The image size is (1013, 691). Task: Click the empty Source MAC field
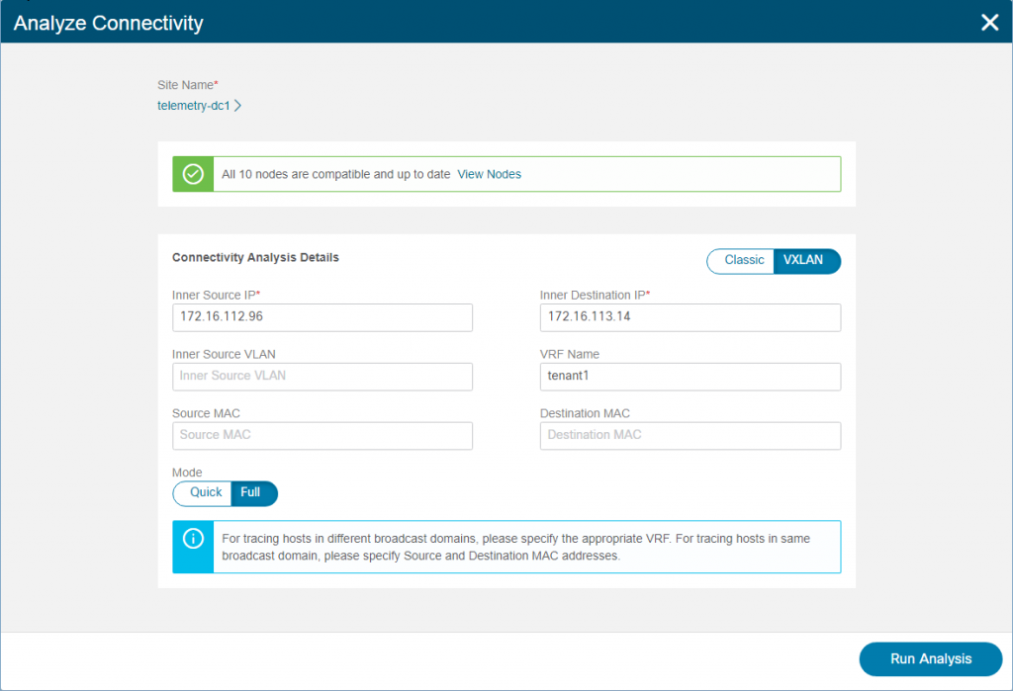tap(322, 436)
